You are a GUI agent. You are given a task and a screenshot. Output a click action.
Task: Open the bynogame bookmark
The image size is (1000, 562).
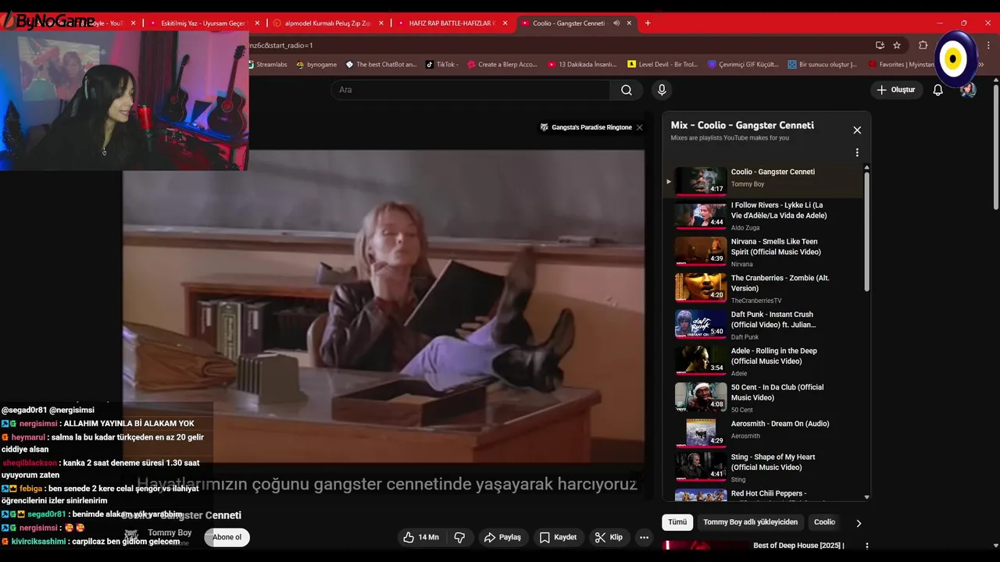(316, 65)
